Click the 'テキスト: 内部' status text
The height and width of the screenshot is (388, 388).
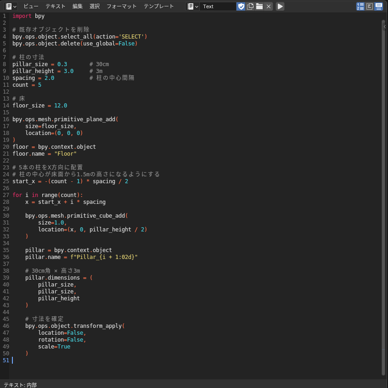click(20, 385)
